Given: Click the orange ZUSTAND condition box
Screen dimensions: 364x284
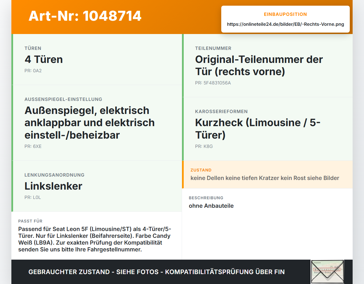Looking at the screenshot, I should click(267, 175).
